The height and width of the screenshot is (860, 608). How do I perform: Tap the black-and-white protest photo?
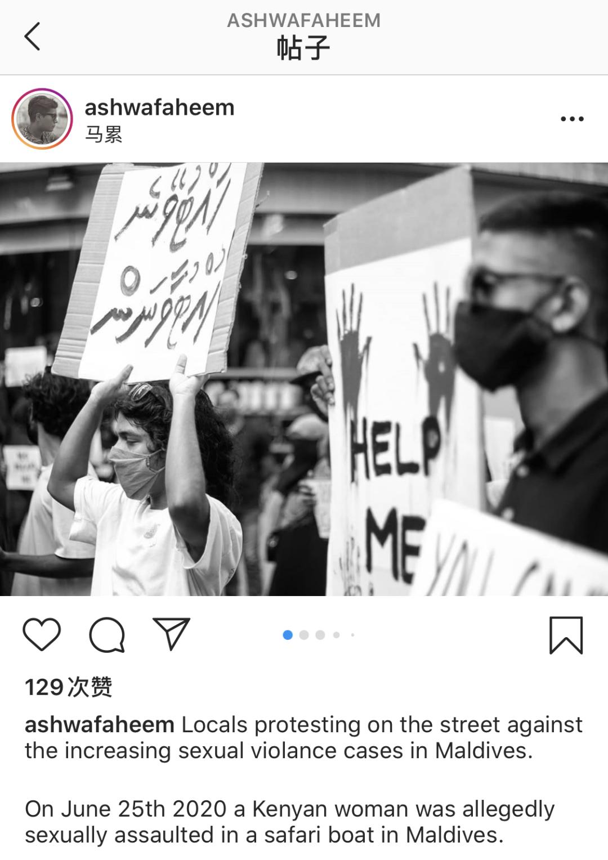click(304, 379)
